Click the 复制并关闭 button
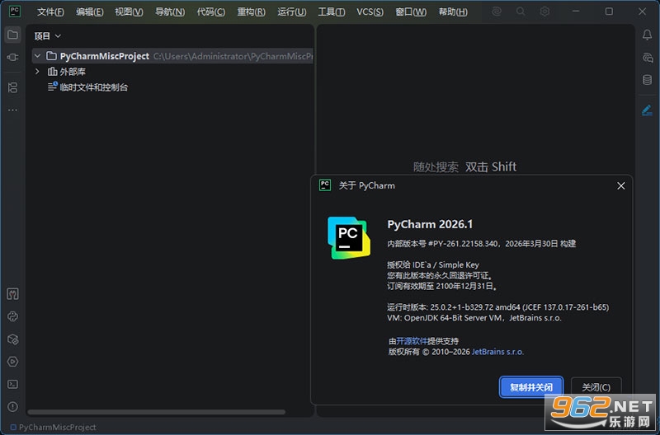The image size is (660, 435). pyautogui.click(x=531, y=387)
